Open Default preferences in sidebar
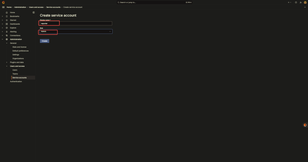This screenshot has height=162, width=308. click(21, 51)
